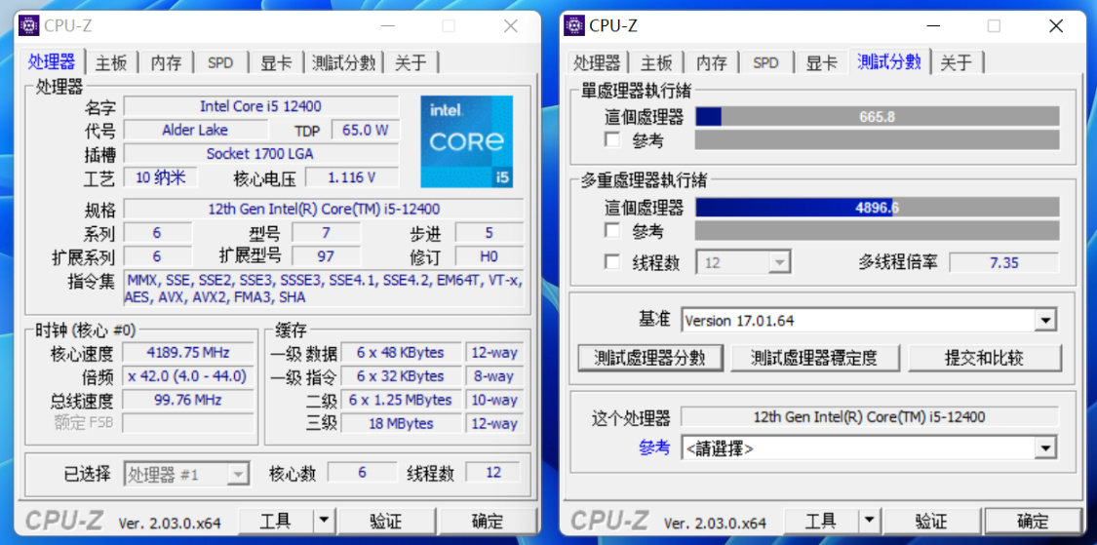
Task: Open the 线程数 count dropdown showing 12
Action: [743, 263]
